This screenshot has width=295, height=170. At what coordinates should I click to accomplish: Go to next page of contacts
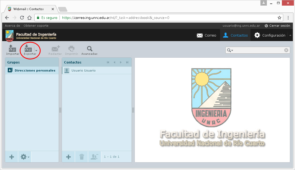tap(121, 62)
